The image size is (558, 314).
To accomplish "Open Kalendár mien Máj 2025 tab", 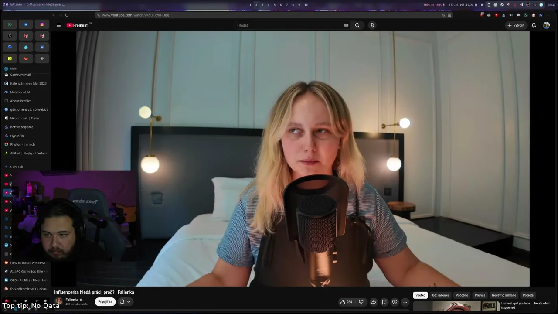I will [25, 83].
